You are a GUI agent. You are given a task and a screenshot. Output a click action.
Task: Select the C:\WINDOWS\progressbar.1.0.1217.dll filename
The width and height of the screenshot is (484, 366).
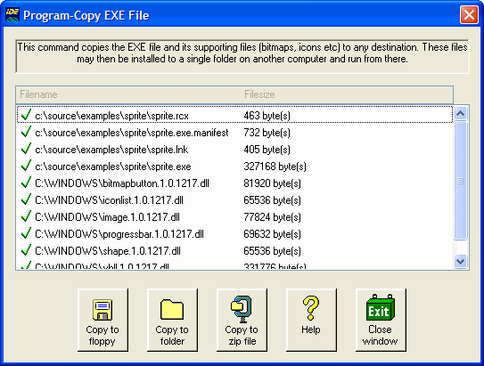119,234
